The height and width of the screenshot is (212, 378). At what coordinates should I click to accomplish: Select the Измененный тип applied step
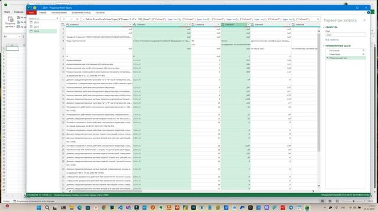click(x=346, y=58)
